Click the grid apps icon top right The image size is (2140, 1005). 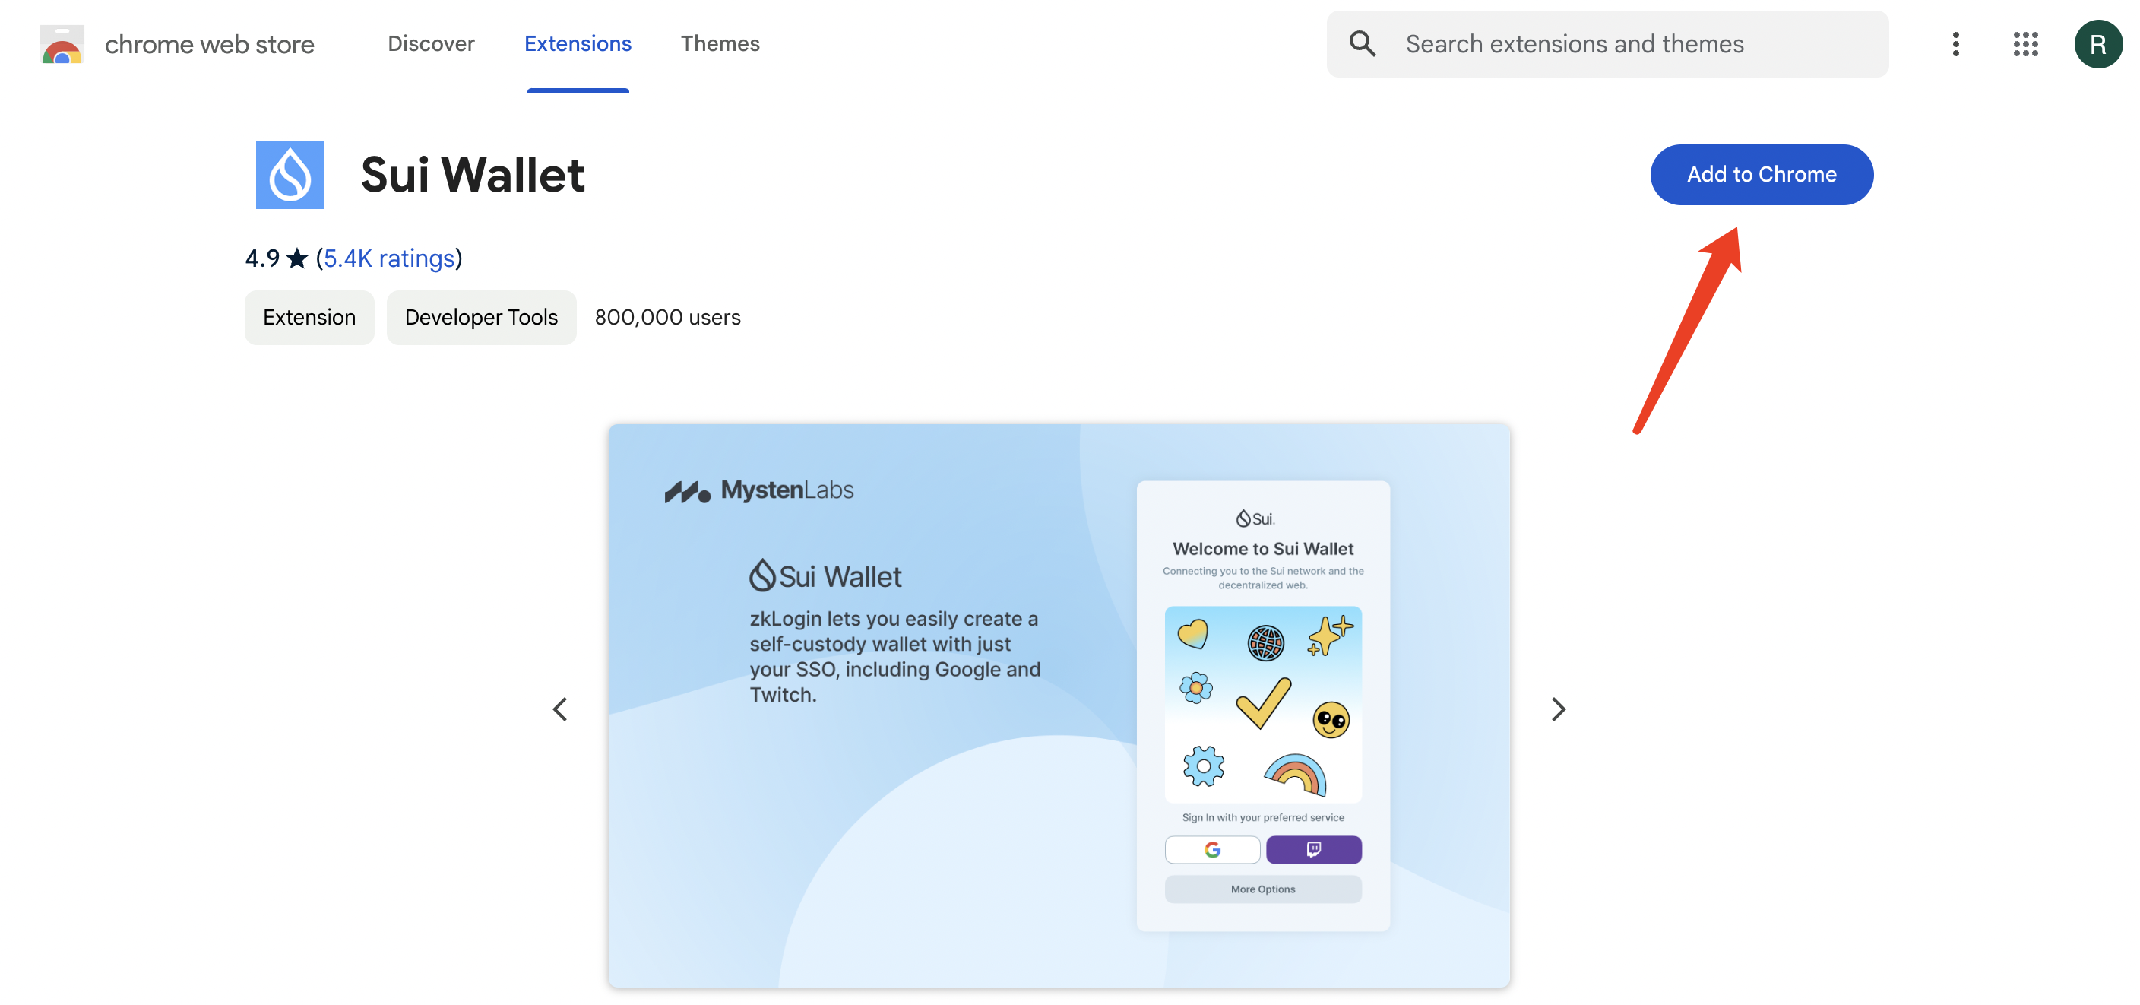point(2025,43)
